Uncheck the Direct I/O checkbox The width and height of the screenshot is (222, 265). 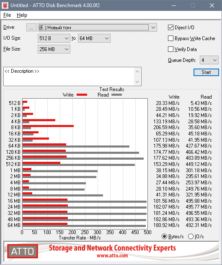tap(170, 28)
